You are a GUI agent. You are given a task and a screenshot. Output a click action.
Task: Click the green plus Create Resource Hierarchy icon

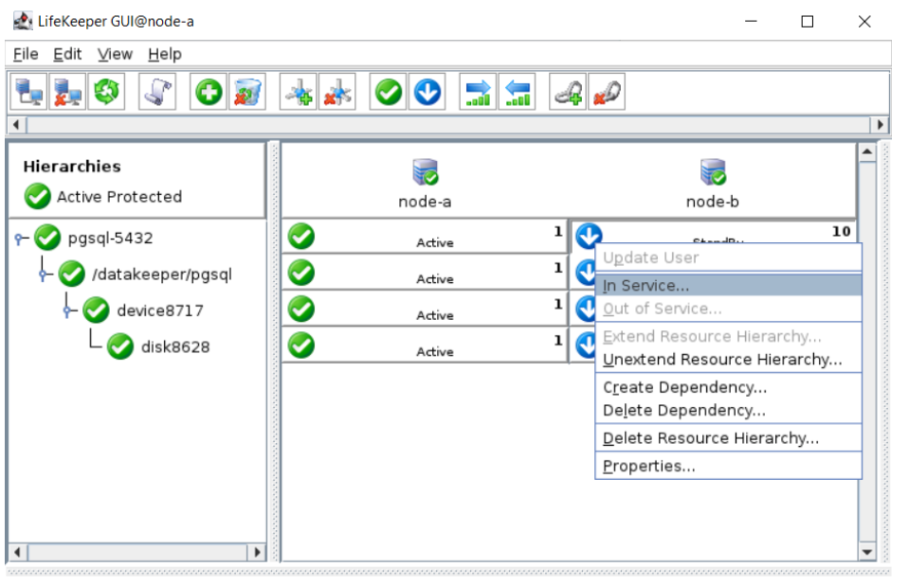pos(209,92)
